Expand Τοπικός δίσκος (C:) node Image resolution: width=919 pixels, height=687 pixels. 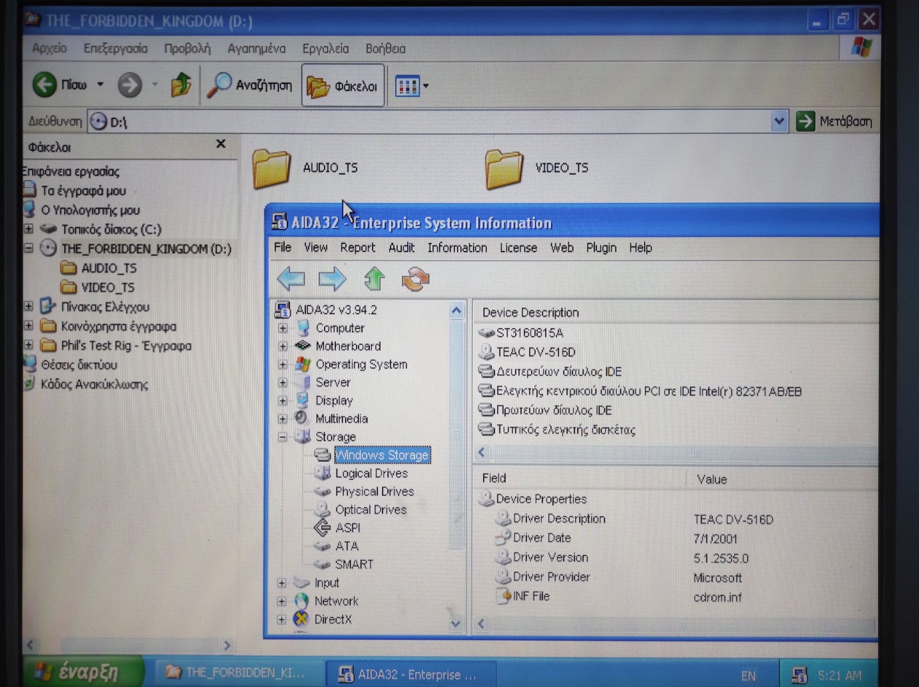pos(29,229)
